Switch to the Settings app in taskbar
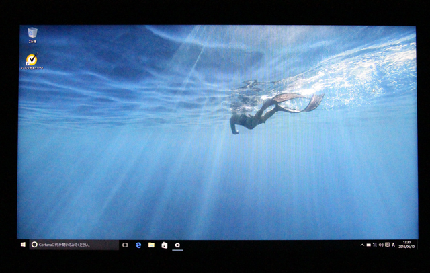430x273 pixels. coord(177,245)
